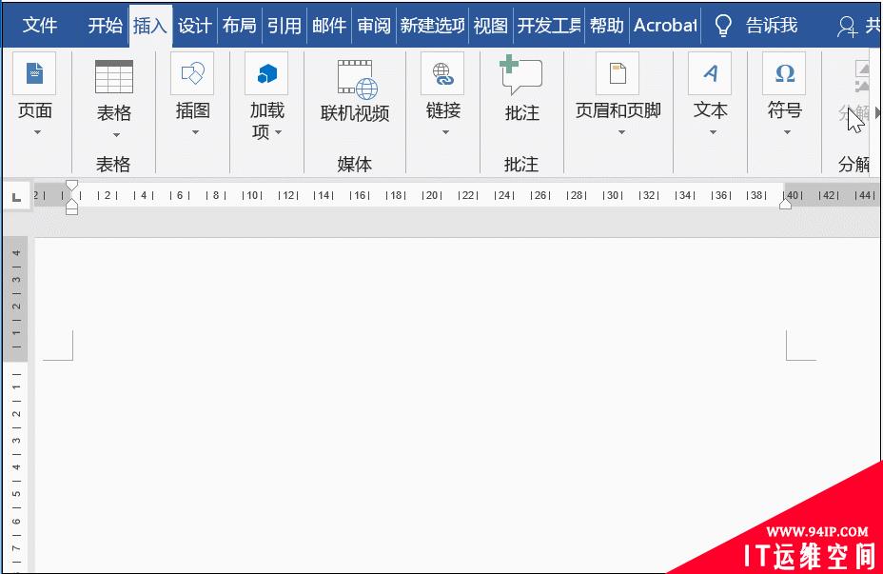Viewport: 883px width, 574px height.
Task: Click the horizontal ruler at mark 20
Action: [x=432, y=195]
